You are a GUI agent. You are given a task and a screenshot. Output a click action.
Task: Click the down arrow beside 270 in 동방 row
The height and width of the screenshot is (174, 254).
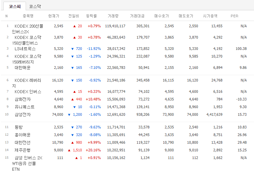coord(72,127)
